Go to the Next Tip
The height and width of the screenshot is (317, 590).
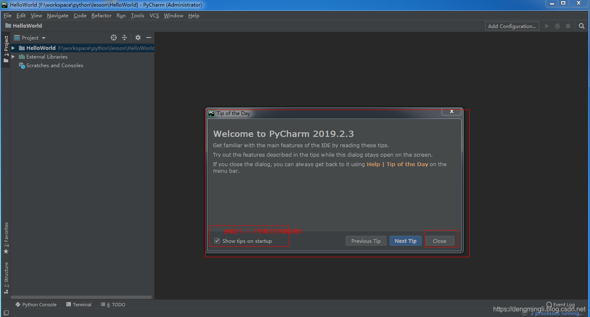tap(405, 241)
